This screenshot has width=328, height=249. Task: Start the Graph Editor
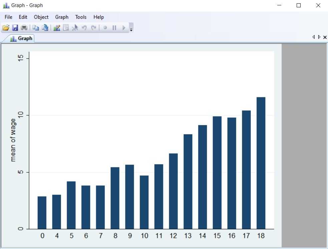click(x=57, y=28)
